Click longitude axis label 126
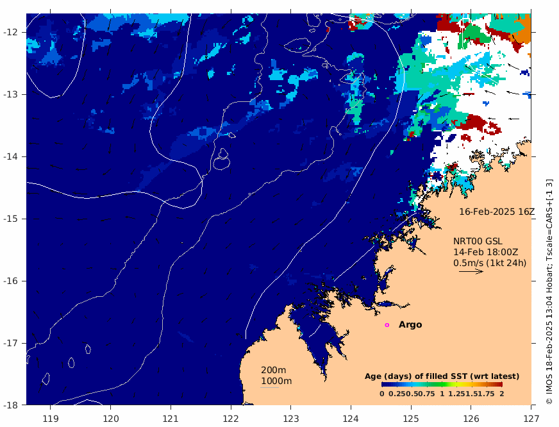Image resolution: width=559 pixels, height=427 pixels. (x=471, y=418)
